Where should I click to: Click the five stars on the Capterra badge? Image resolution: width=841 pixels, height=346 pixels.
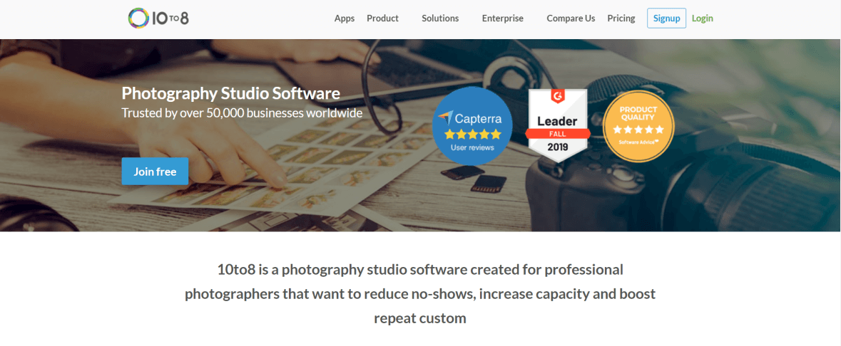point(472,134)
